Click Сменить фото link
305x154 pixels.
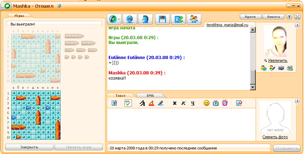[275, 137]
